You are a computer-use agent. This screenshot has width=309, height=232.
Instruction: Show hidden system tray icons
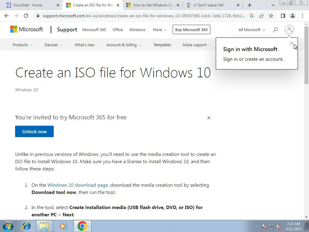pos(256,226)
